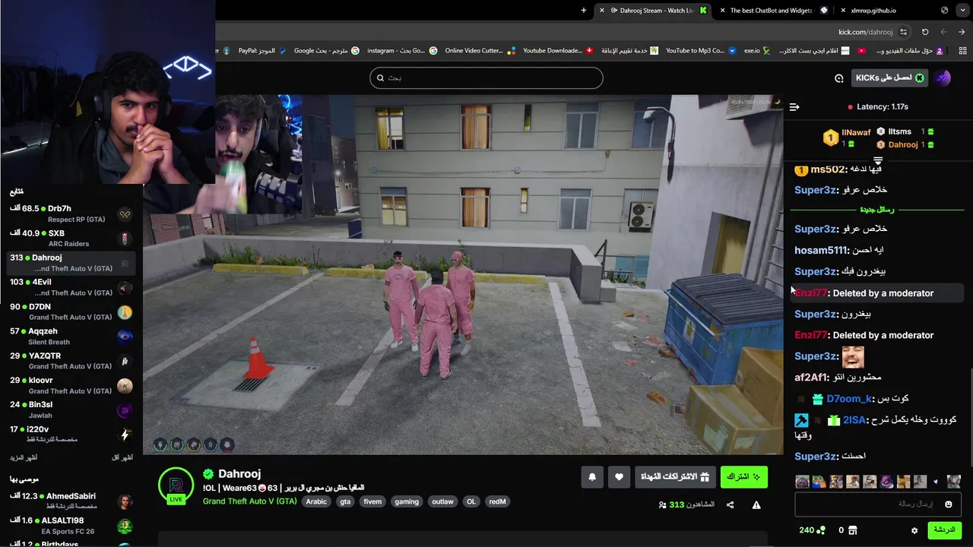Open Youtube Downloader bookmark
Screen dimensions: 973x547
coord(558,51)
